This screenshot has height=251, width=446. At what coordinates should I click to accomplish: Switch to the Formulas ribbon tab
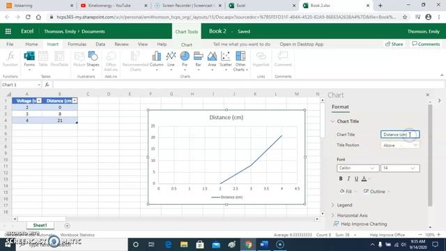click(x=77, y=44)
